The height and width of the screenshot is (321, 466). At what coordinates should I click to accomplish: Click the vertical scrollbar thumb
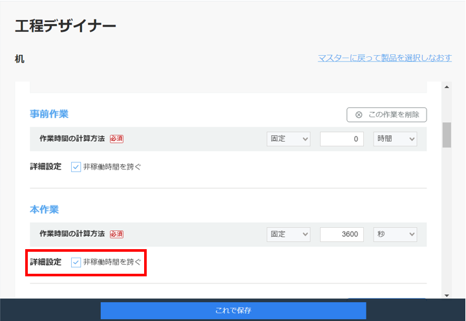pyautogui.click(x=447, y=135)
